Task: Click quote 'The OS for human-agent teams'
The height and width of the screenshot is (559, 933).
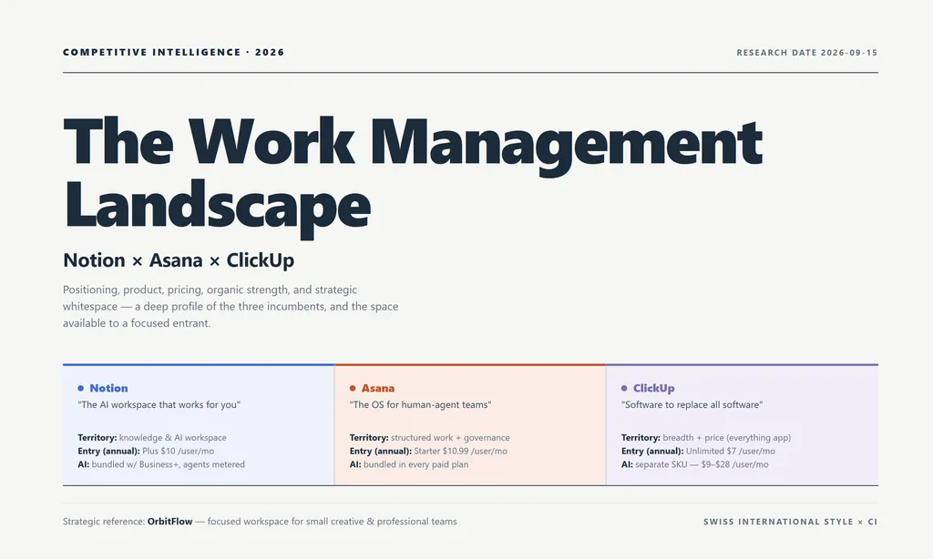Action: click(420, 405)
